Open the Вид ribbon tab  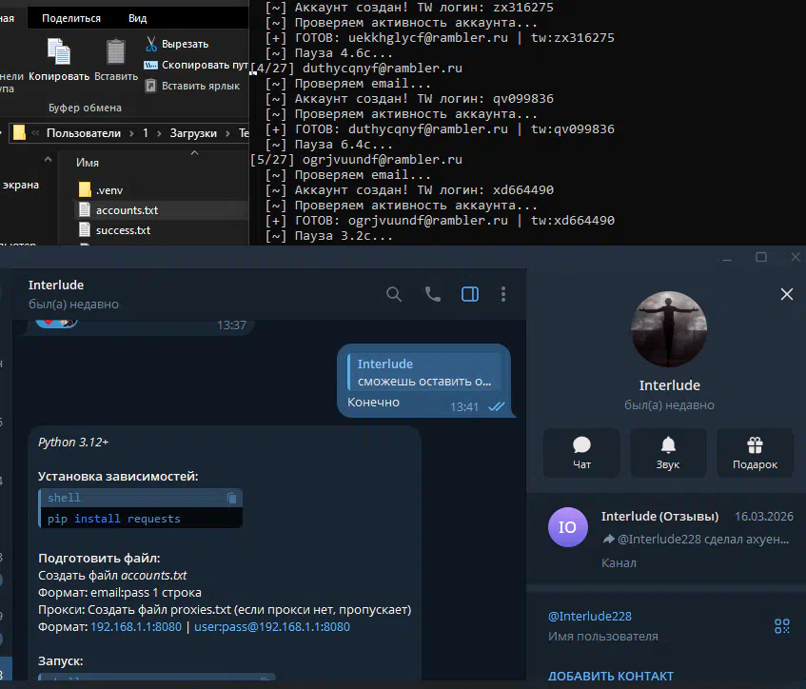[x=137, y=18]
